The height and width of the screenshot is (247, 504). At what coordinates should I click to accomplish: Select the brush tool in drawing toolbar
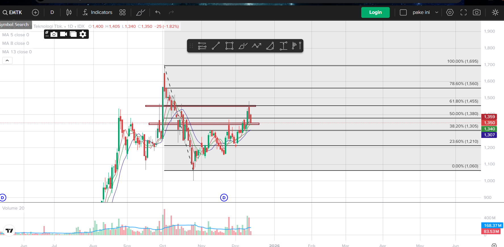[x=243, y=46]
